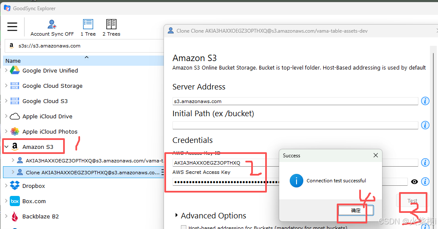The image size is (438, 229).
Task: Select Google Drive Unified label
Action: click(x=50, y=70)
